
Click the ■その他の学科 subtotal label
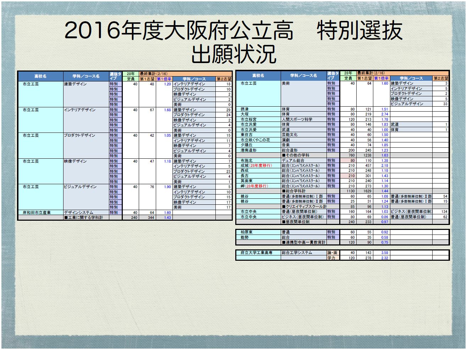pos(304,155)
